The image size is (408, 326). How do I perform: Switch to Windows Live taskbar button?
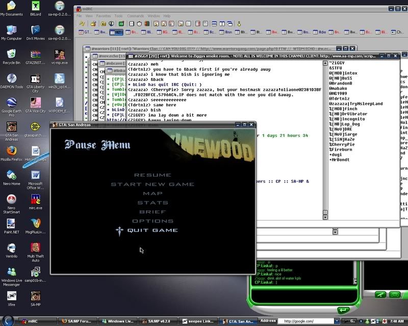(118, 321)
